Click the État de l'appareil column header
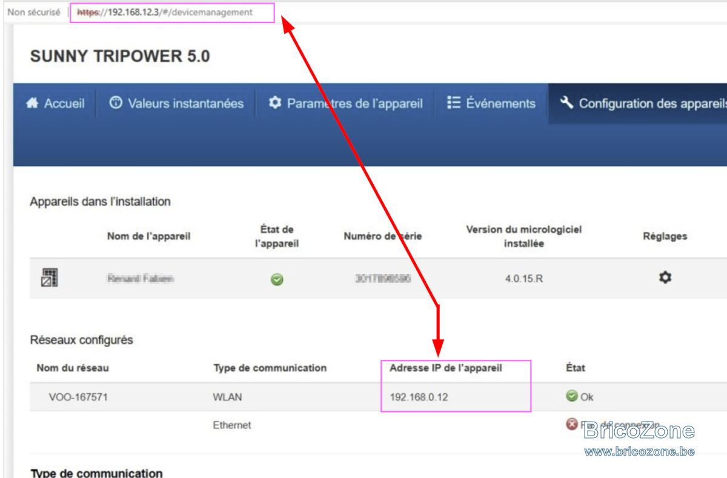The height and width of the screenshot is (478, 727). coord(277,236)
